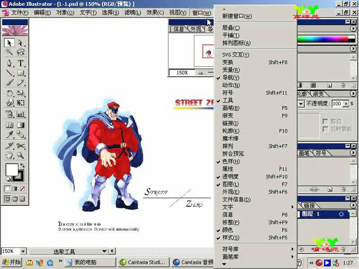Click the white Fill swatch in the toolbox
Image resolution: width=359 pixels, height=269 pixels.
pyautogui.click(x=12, y=170)
